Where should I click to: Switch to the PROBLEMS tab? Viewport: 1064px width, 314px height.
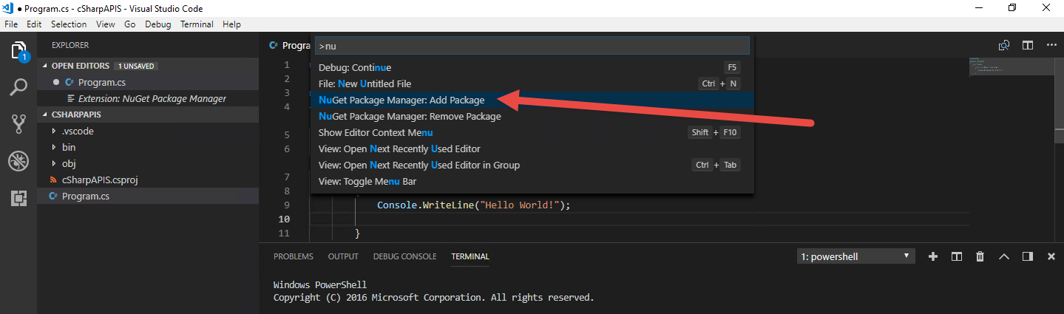pyautogui.click(x=294, y=256)
